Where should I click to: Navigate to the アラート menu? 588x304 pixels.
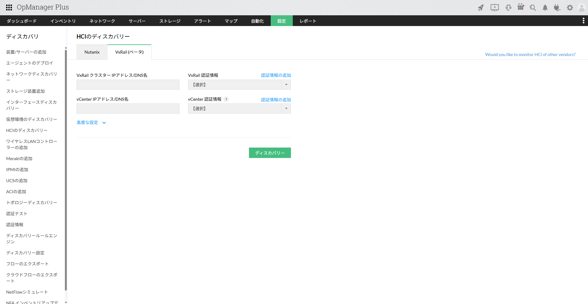(x=202, y=21)
